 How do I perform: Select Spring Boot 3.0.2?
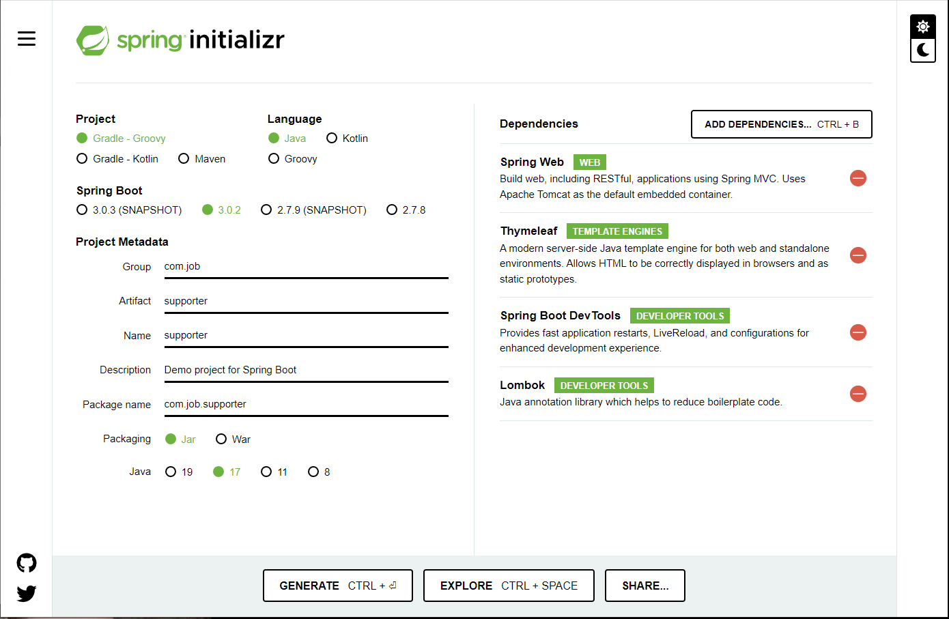221,210
